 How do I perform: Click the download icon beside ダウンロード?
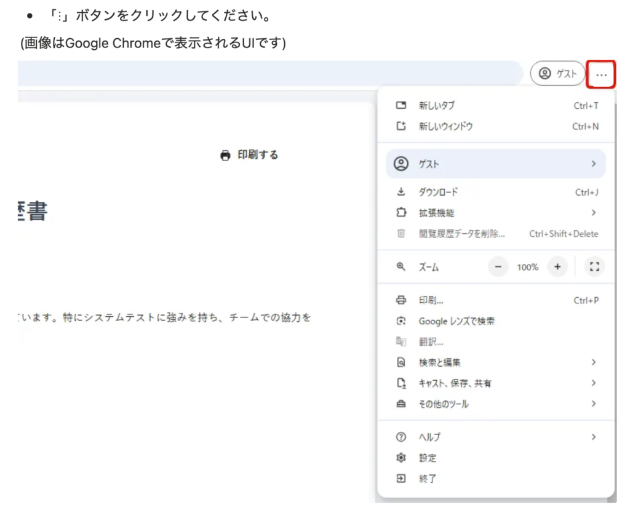[x=401, y=192]
